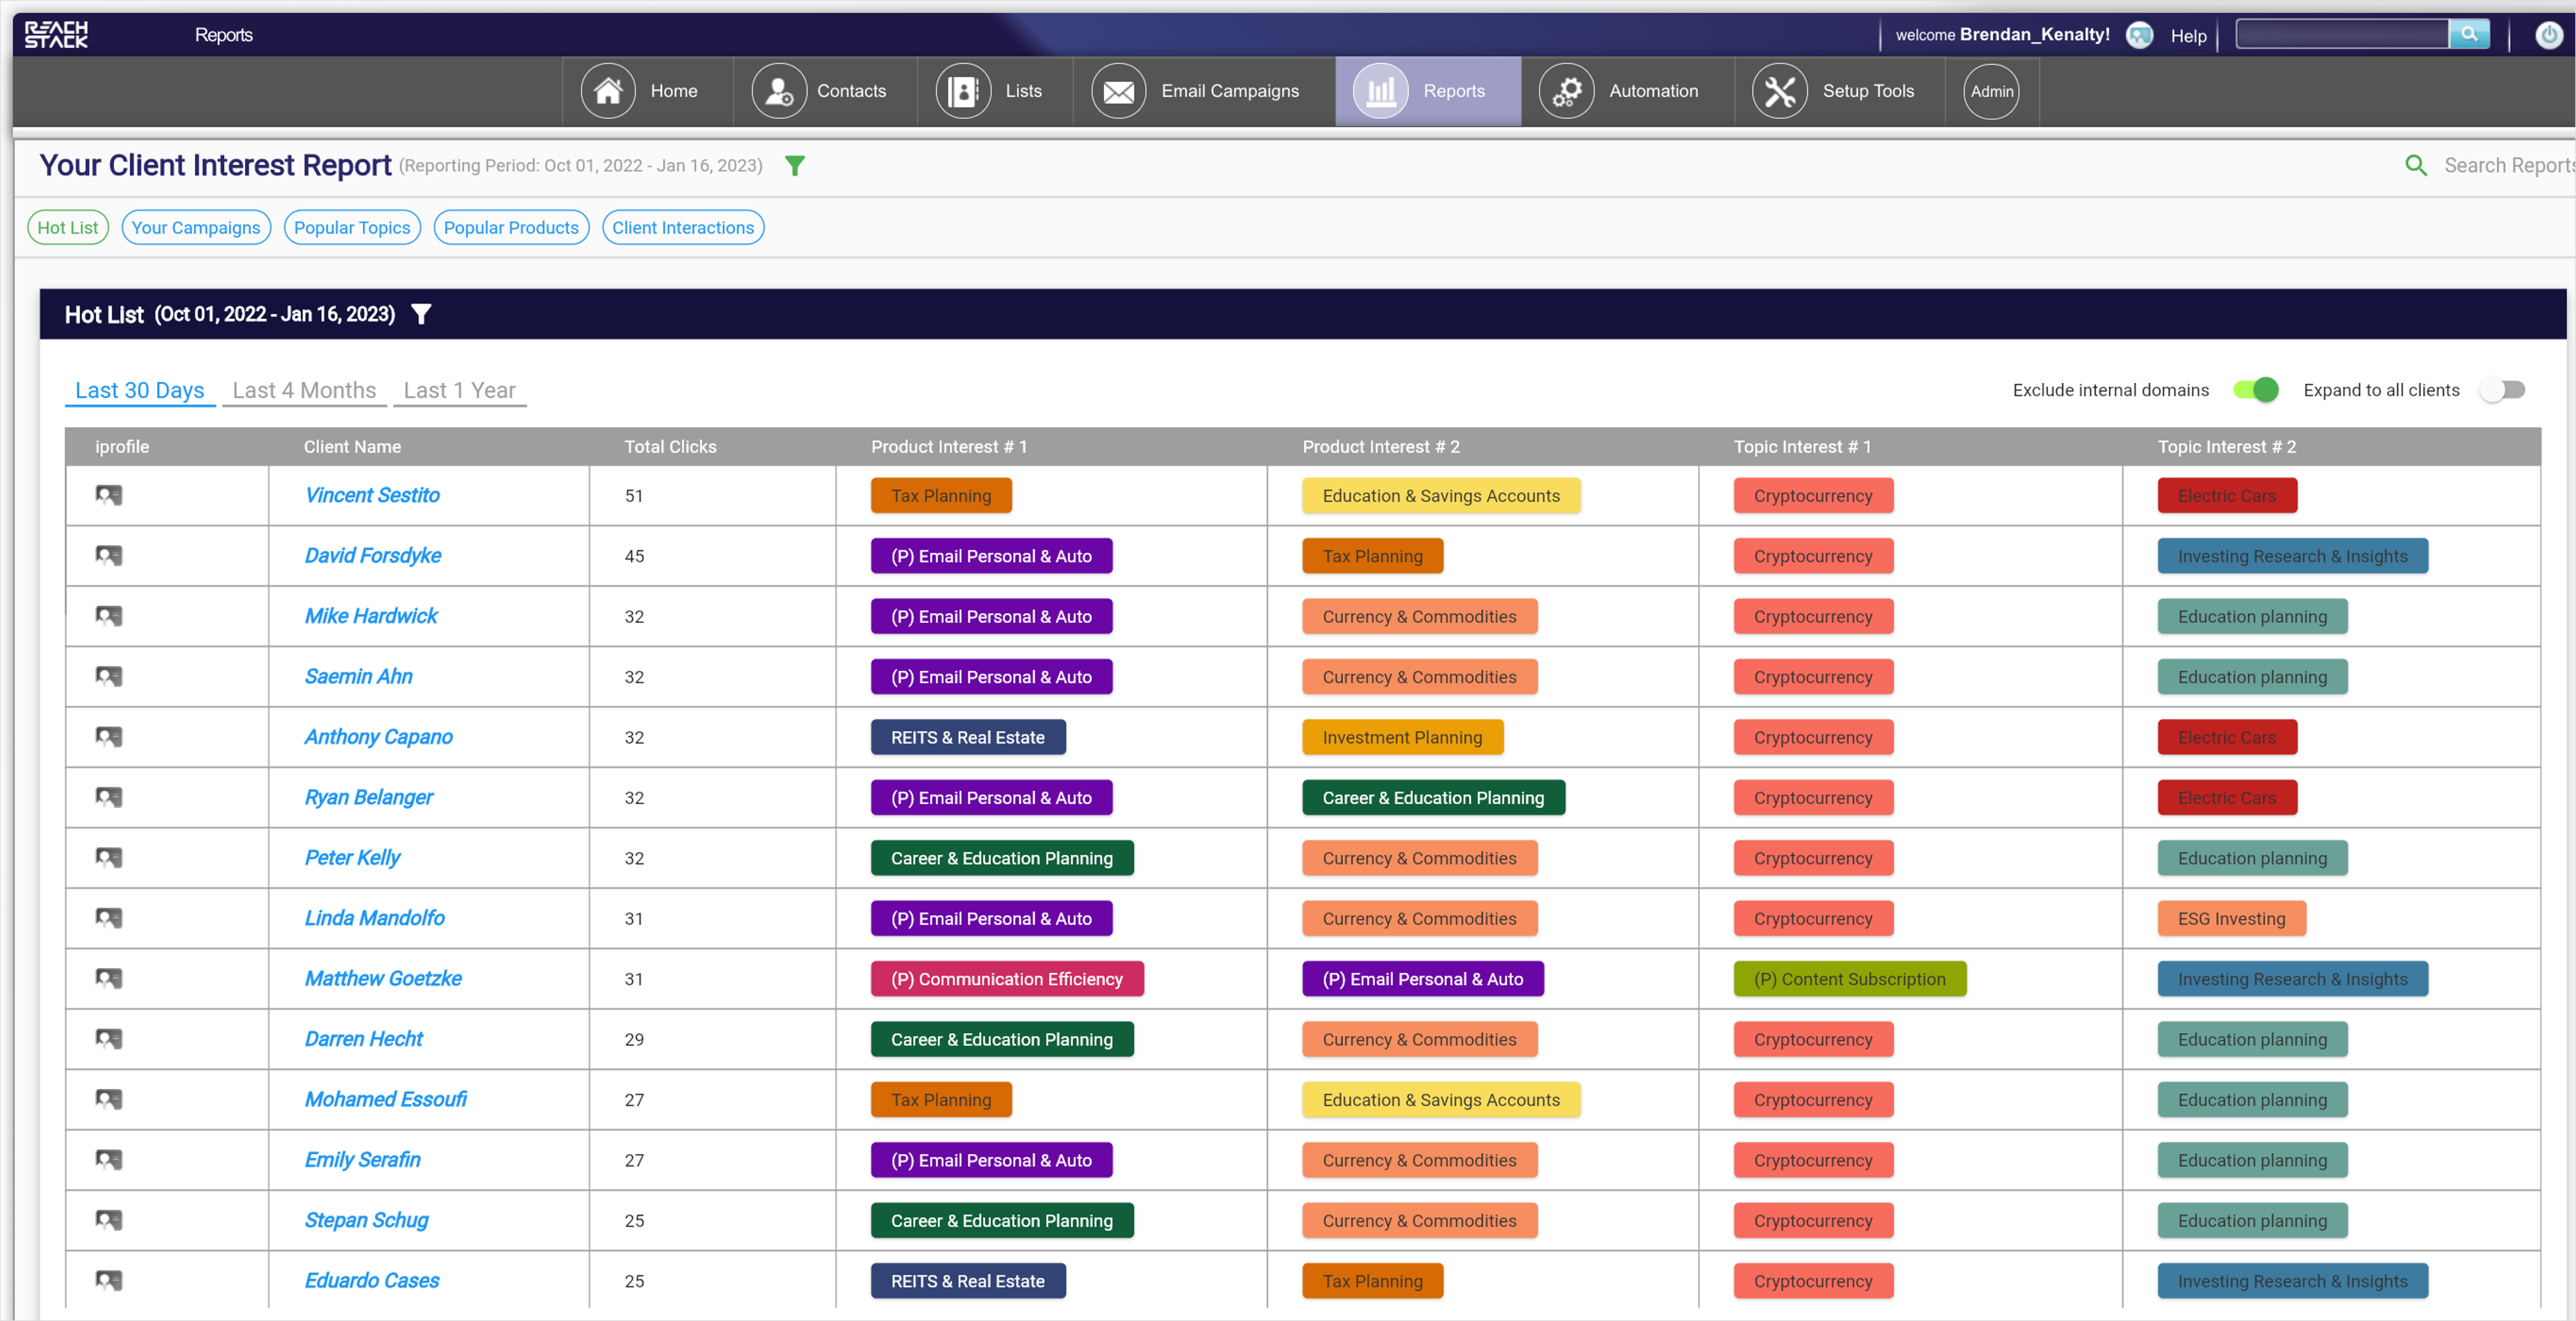Click the Tax Planning product tag for Mohamed Essoufi

[x=939, y=1100]
